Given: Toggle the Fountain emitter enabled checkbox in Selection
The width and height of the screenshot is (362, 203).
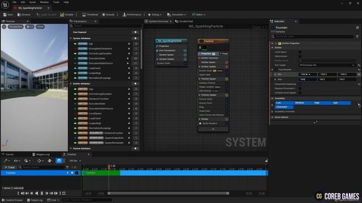Looking at the screenshot, I should [x=273, y=28].
